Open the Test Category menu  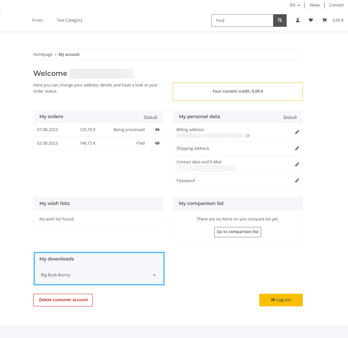(x=69, y=20)
